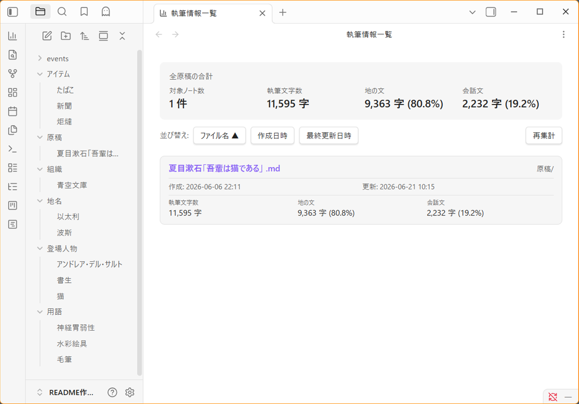Screen dimensions: 579x404
Task: Create a new folder icon
Action: pyautogui.click(x=66, y=36)
